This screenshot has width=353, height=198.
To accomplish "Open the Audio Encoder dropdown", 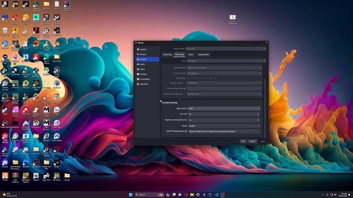I will [x=224, y=73].
